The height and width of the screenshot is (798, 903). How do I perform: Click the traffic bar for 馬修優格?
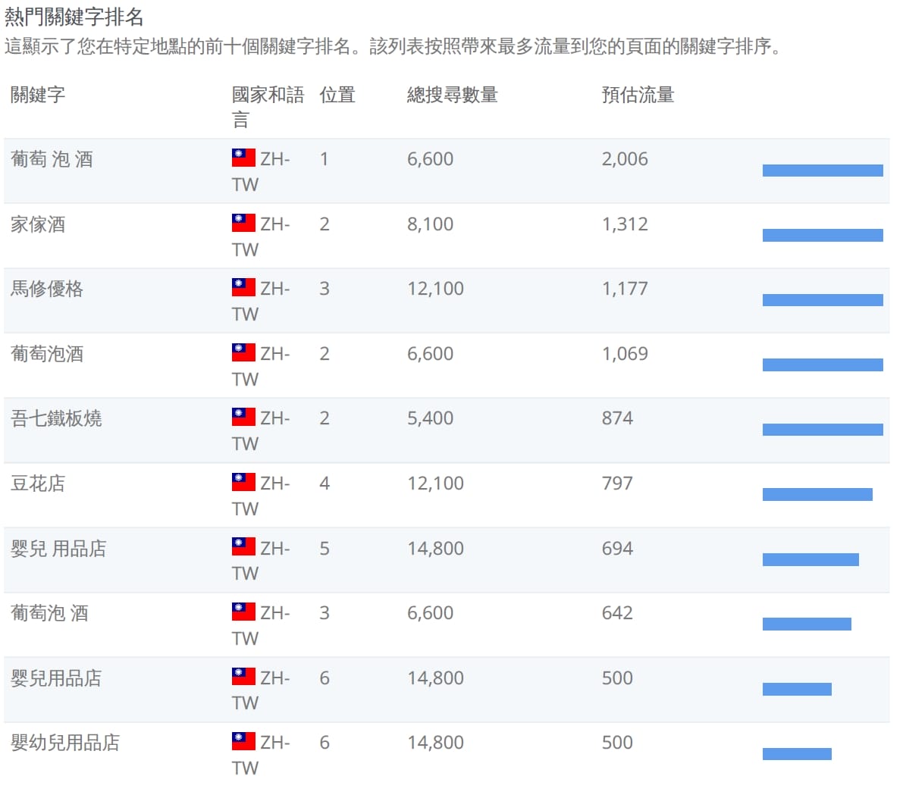tap(823, 300)
